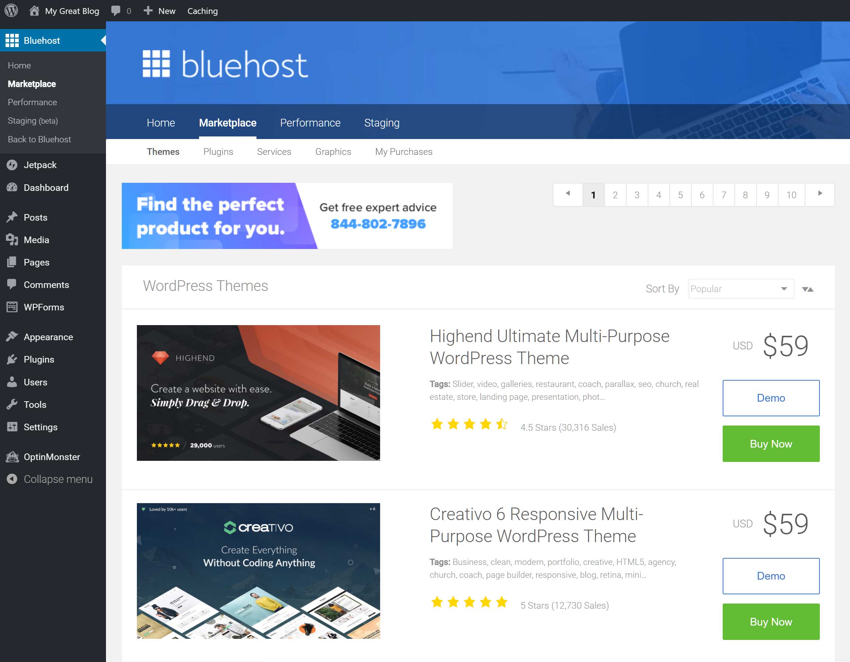Click the Find the perfect product banner
The width and height of the screenshot is (850, 662).
tap(287, 216)
